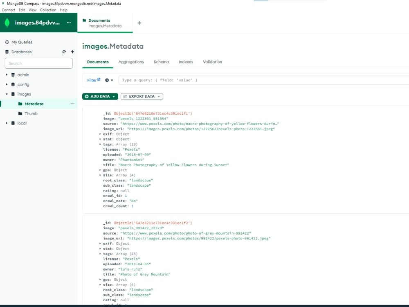The height and width of the screenshot is (307, 409).
Task: Open My Queries in sidebar
Action: (x=22, y=42)
